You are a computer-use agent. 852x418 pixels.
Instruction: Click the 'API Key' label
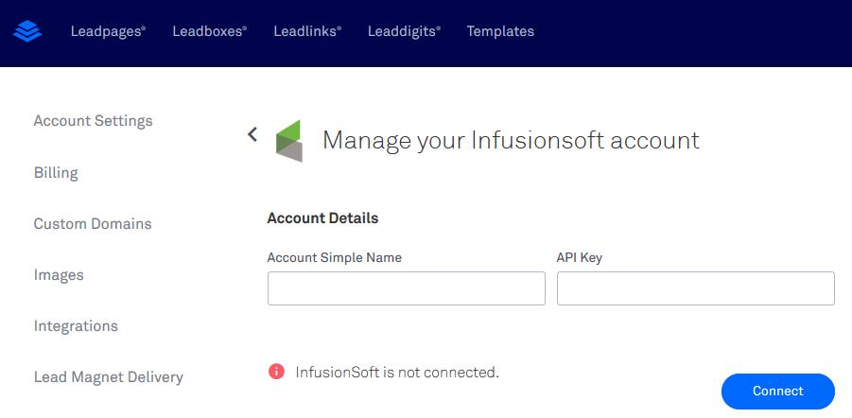(580, 257)
